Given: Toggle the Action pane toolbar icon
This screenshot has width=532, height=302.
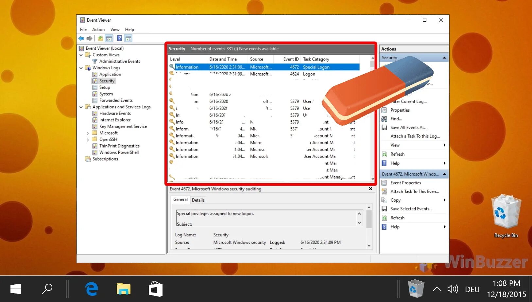Looking at the screenshot, I should pos(128,39).
